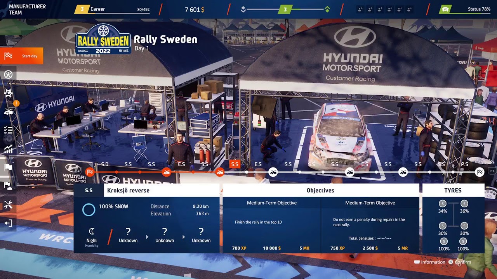497x279 pixels.
Task: Open the statistics chart icon
Action: [x=8, y=149]
